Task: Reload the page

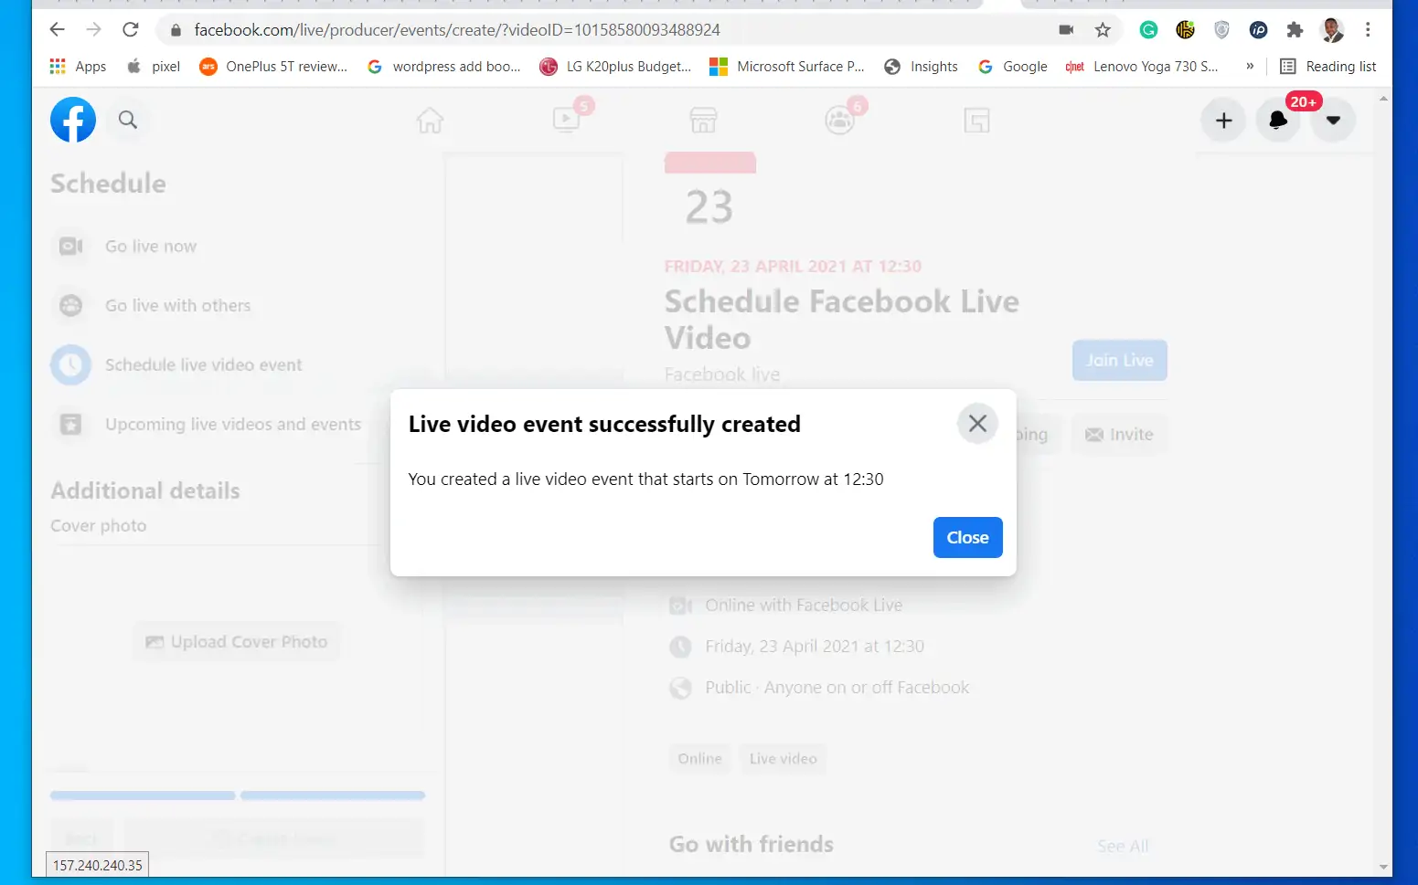Action: coord(131,29)
